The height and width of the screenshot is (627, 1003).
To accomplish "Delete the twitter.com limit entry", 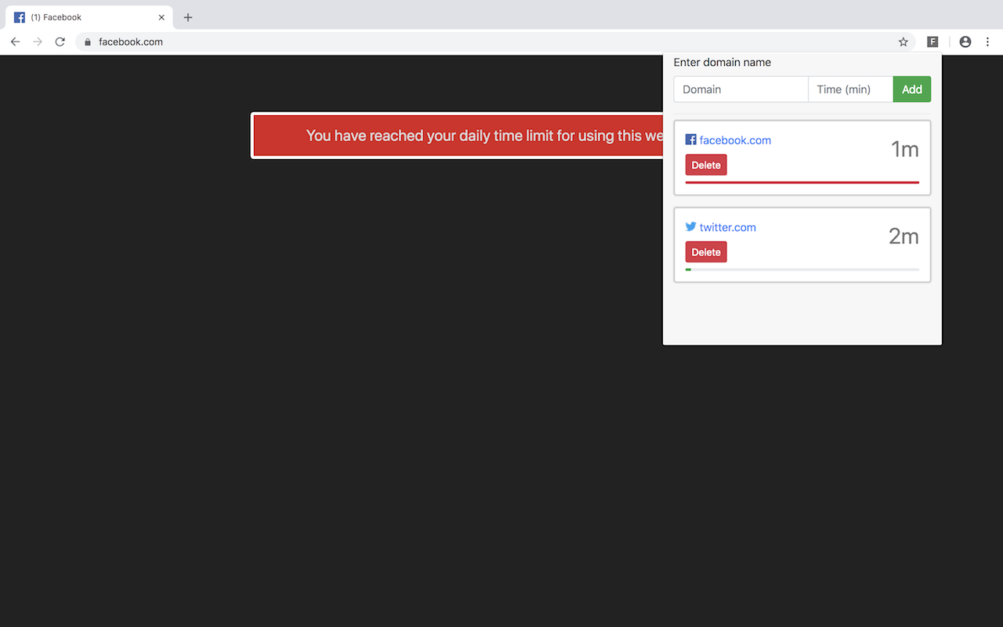I will click(x=706, y=252).
